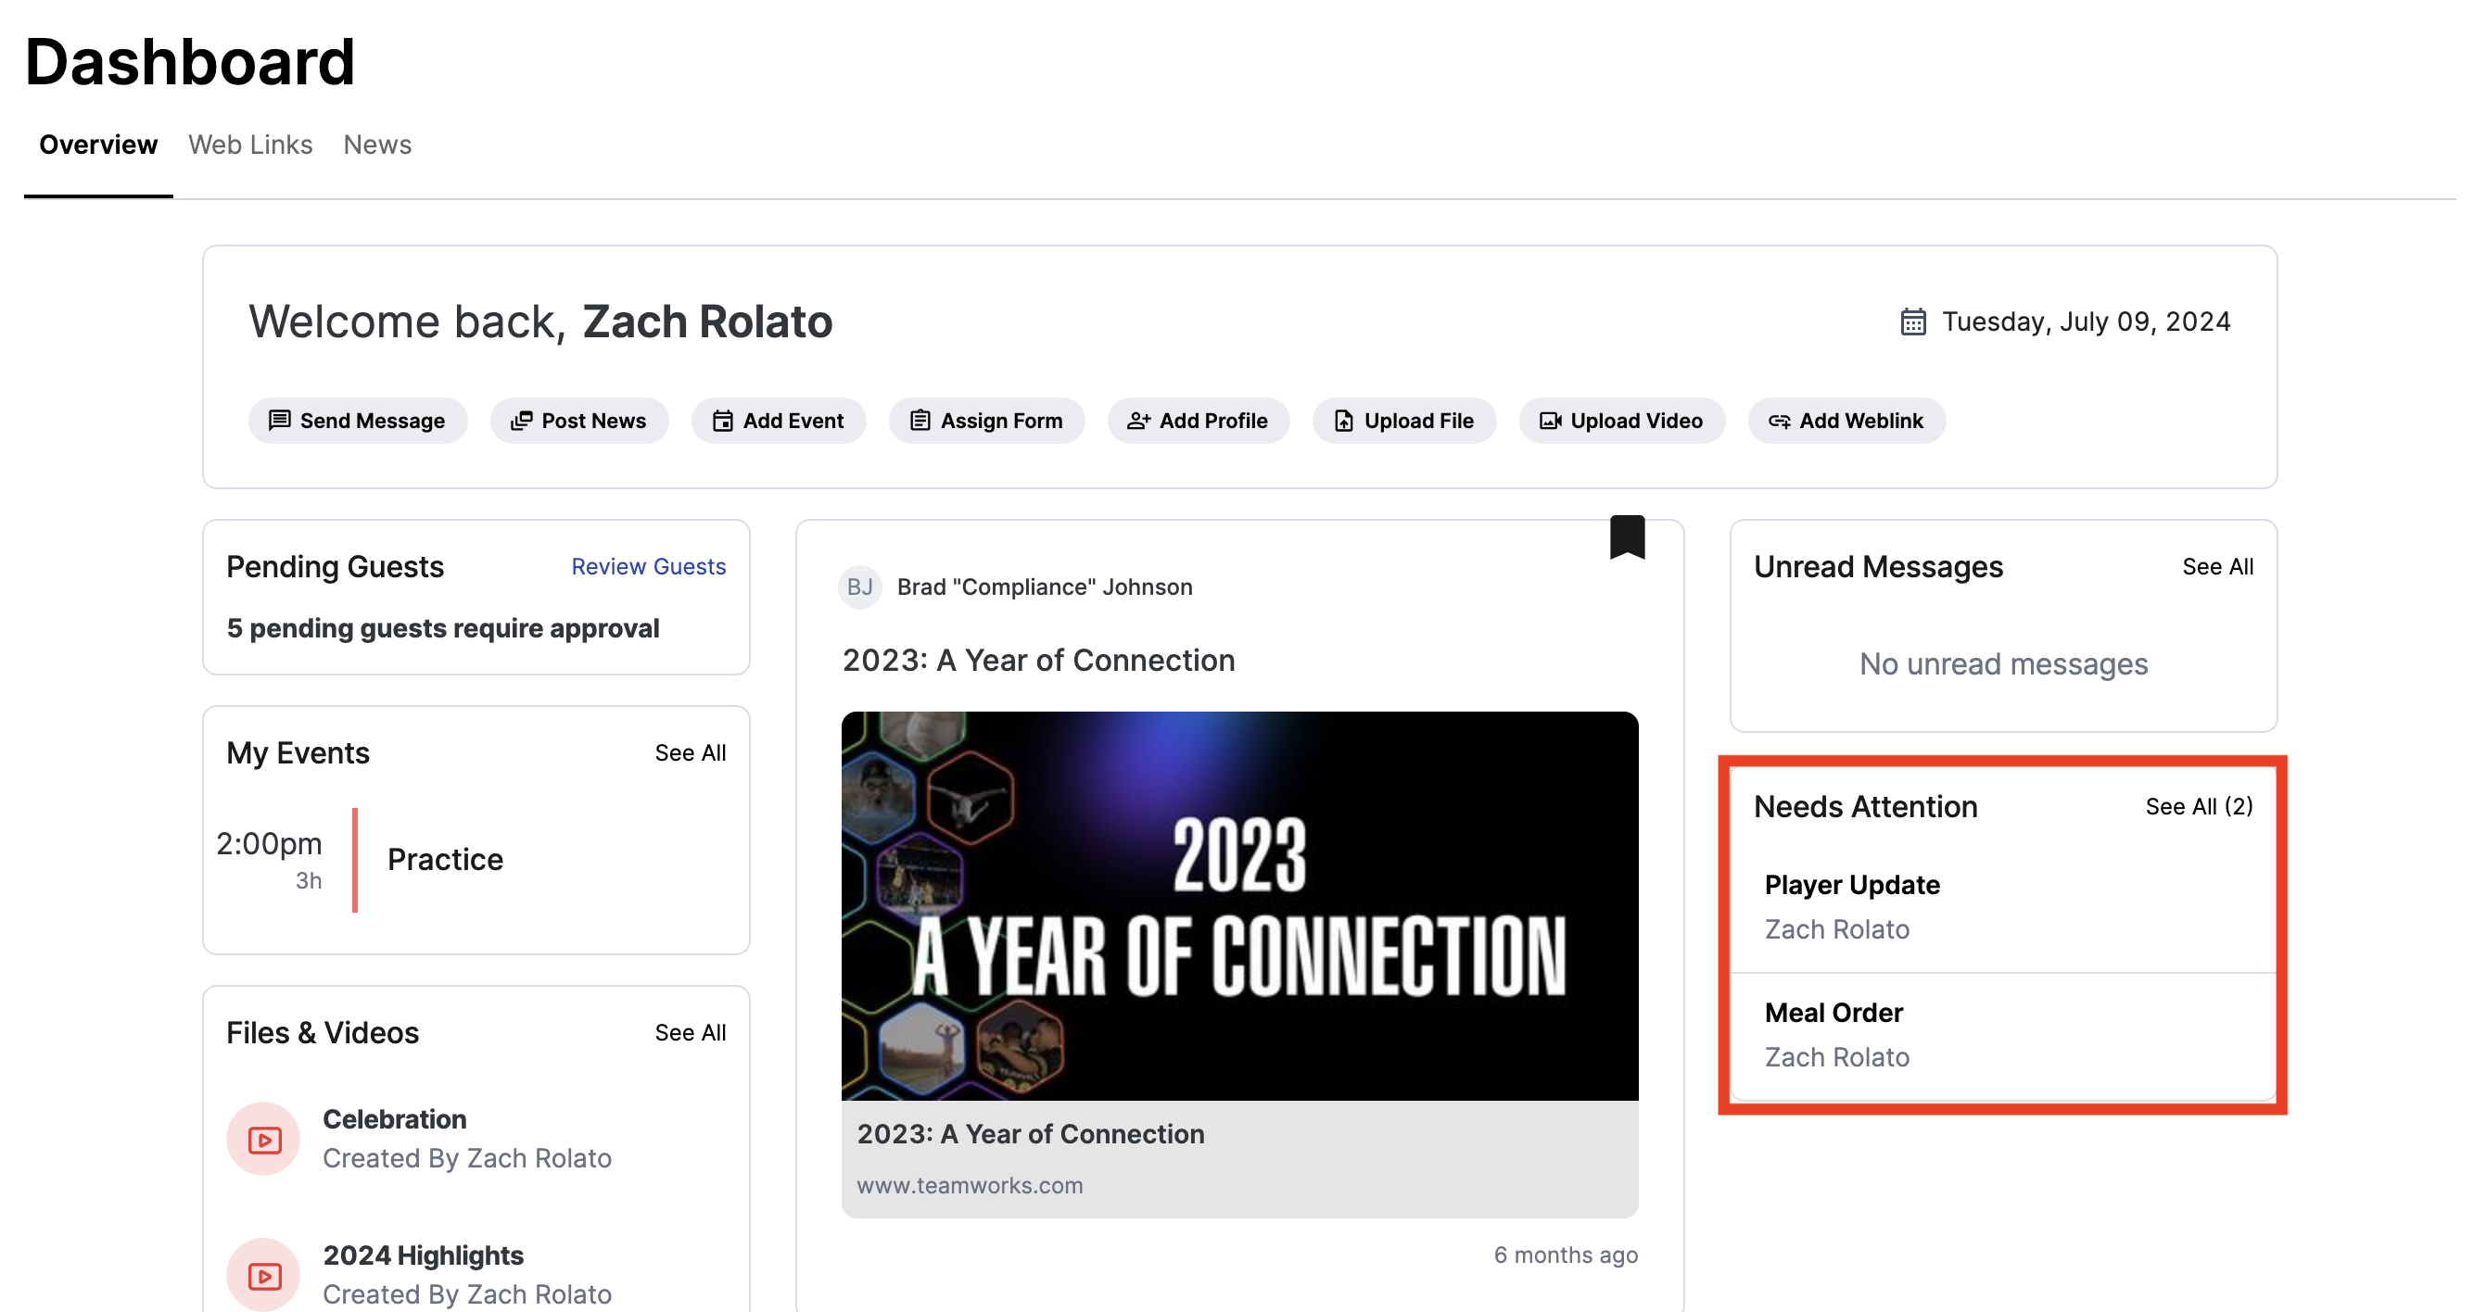This screenshot has width=2487, height=1312.
Task: Click the Add Weblink button
Action: (1846, 421)
